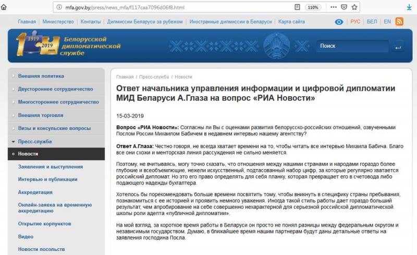Image resolution: width=417 pixels, height=255 pixels.
Task: Click Новости in breadcrumb
Action: 183,77
